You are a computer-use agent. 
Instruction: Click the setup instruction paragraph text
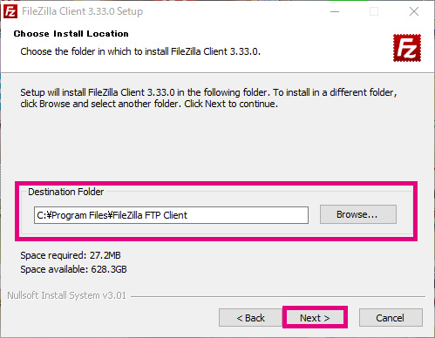point(208,98)
